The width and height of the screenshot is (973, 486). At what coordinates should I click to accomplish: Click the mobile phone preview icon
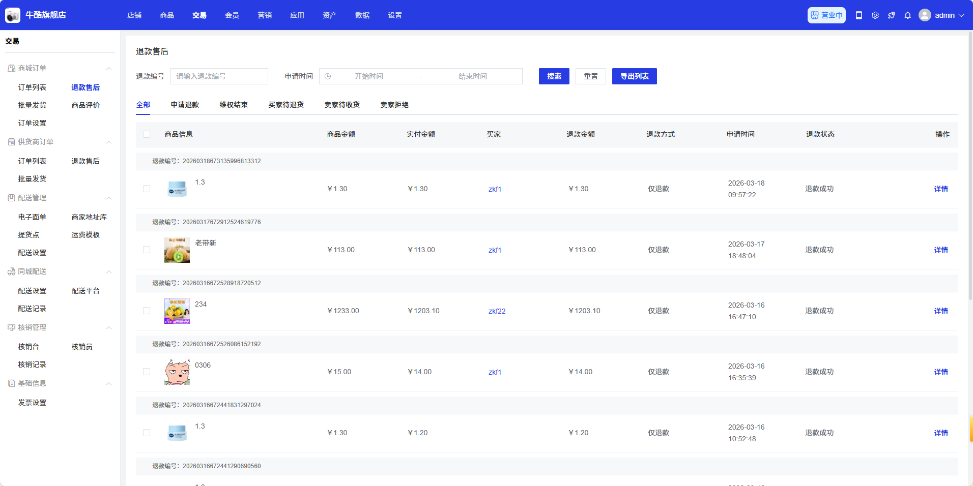coord(858,15)
